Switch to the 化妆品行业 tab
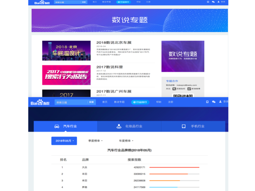This screenshot has width=255, height=191. pos(129,126)
